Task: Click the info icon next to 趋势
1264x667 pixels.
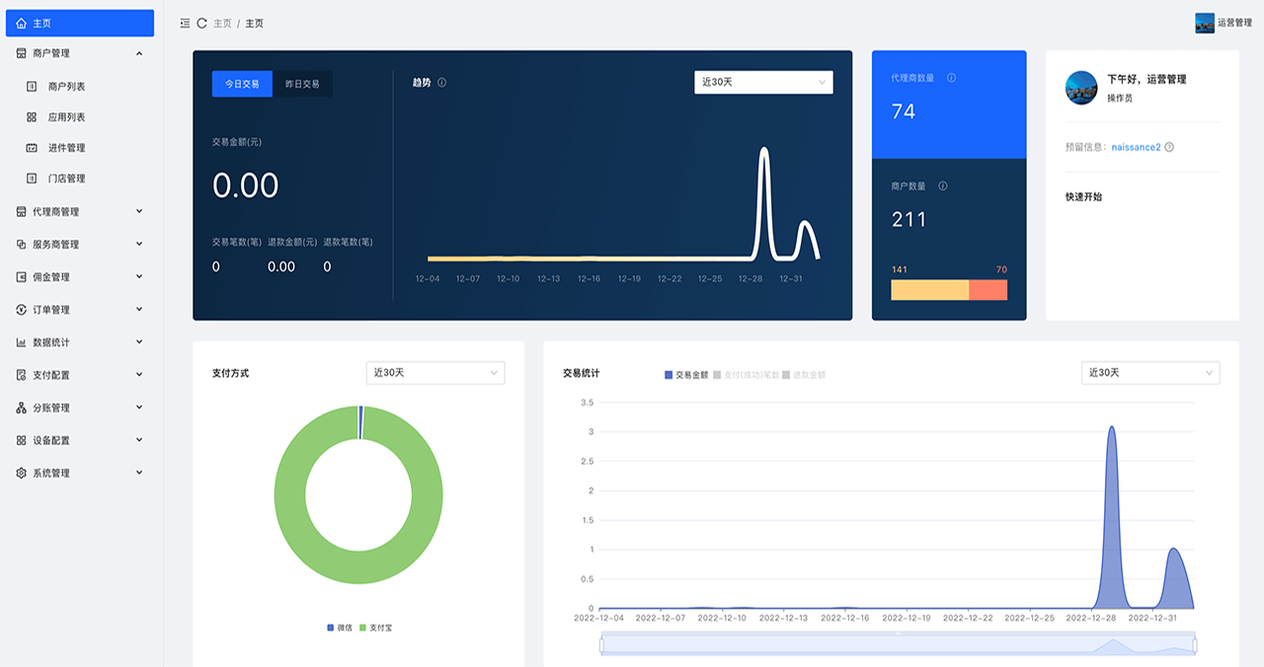Action: tap(441, 83)
